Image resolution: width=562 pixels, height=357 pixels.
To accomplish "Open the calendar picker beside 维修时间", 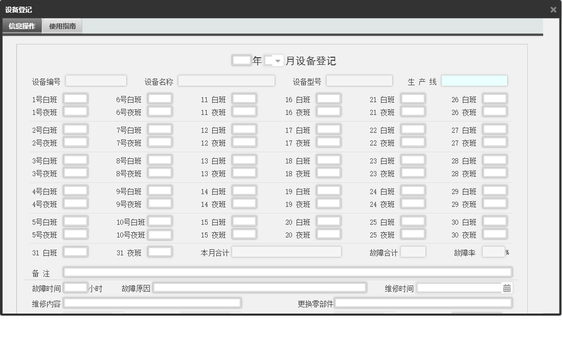I will point(506,288).
